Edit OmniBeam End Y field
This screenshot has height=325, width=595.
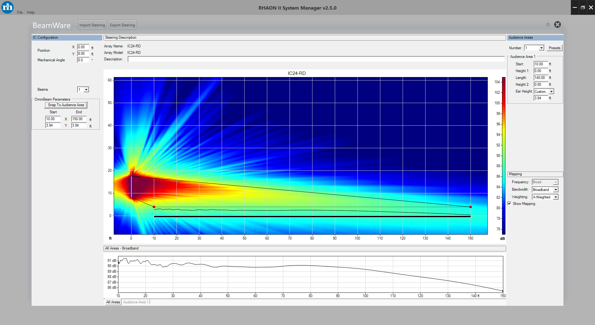coord(79,125)
